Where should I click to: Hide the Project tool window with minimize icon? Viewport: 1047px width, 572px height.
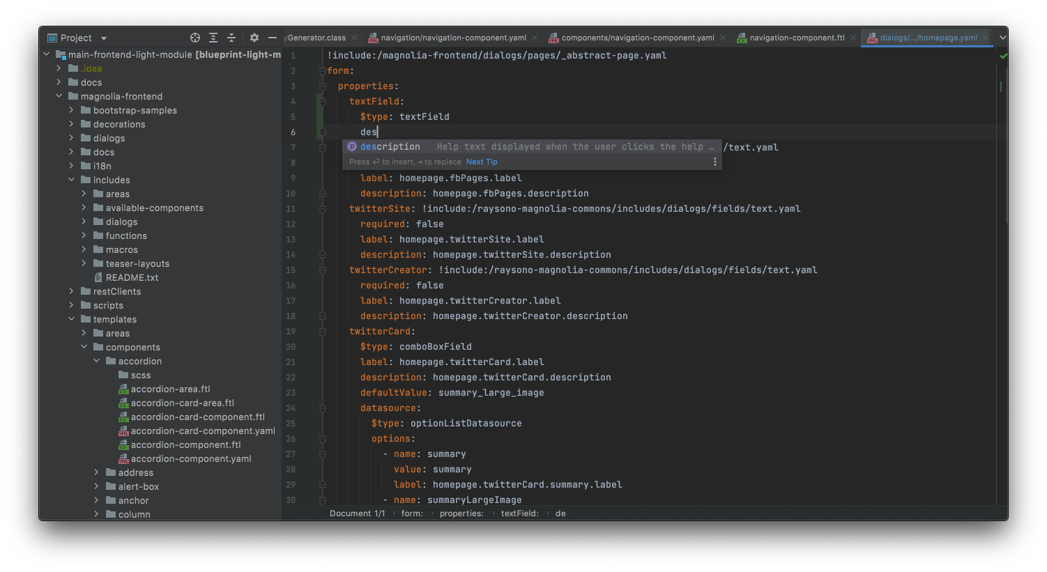272,38
